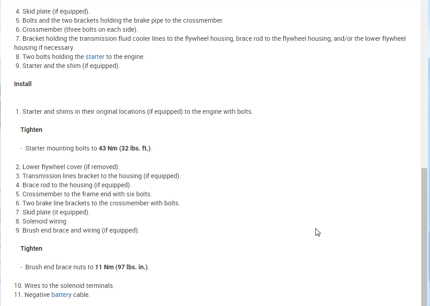Click the "Lower flywheel cover (if removed)" step
Viewport: 430px width, 306px height.
[71, 167]
